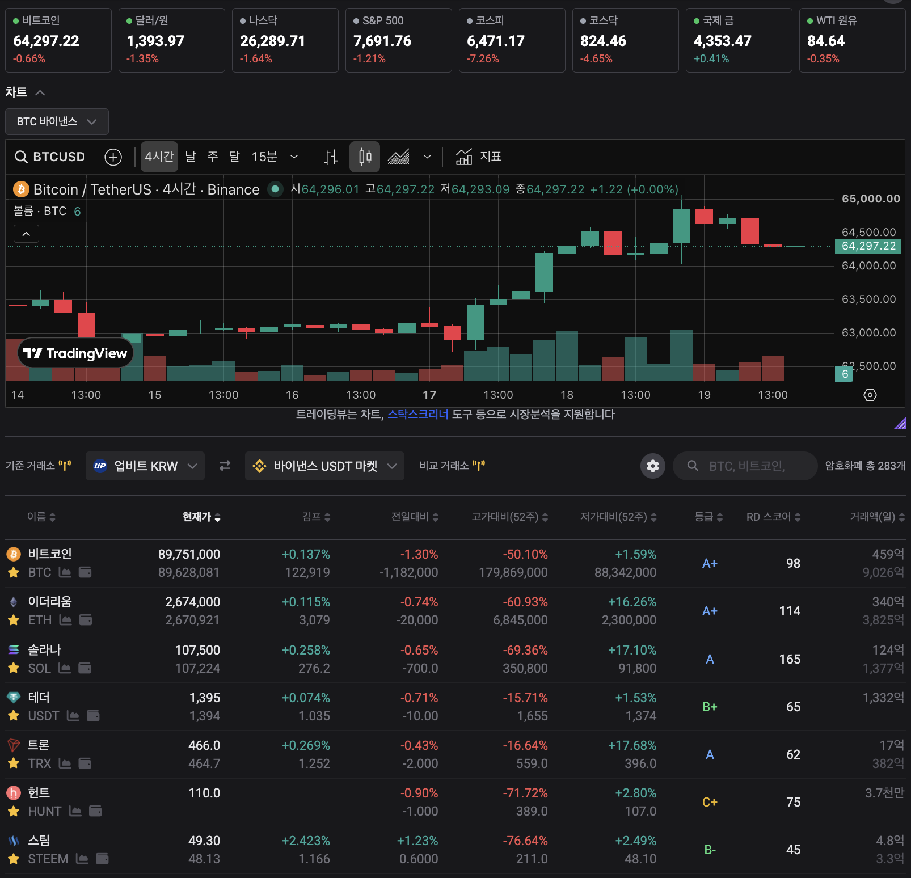
Task: Toggle the favorite star for BTC
Action: [x=14, y=572]
